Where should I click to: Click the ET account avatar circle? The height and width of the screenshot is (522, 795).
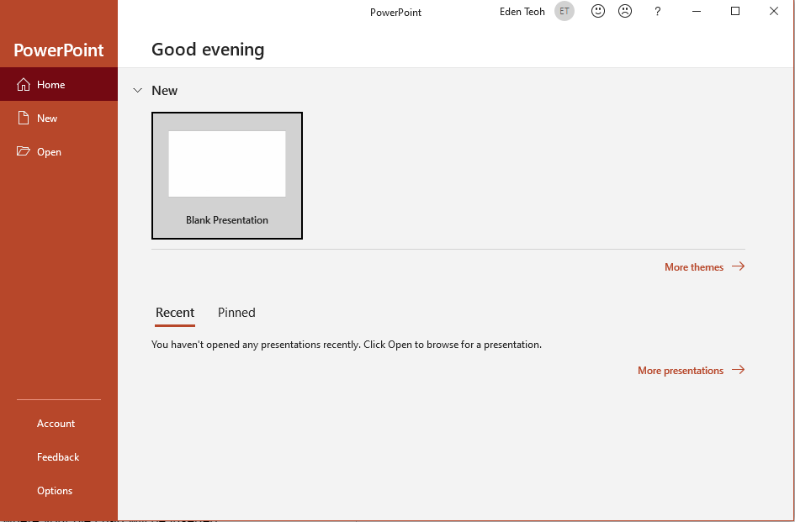tap(564, 12)
